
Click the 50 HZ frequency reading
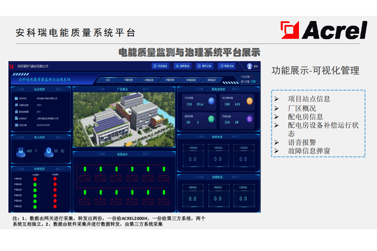(59, 151)
